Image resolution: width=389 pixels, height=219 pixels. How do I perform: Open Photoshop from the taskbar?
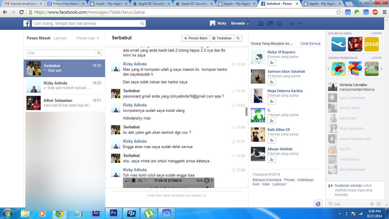tap(113, 213)
